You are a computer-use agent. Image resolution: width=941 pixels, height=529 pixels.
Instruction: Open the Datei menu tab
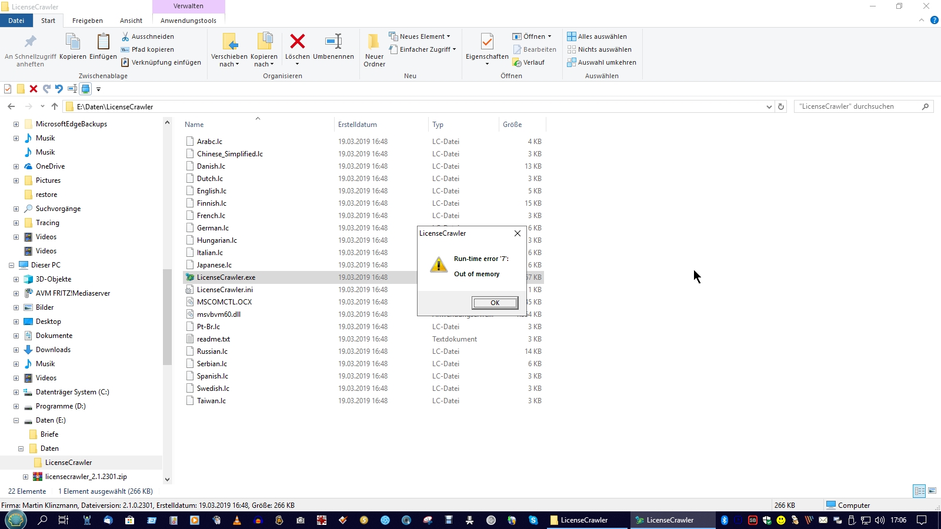coord(16,21)
